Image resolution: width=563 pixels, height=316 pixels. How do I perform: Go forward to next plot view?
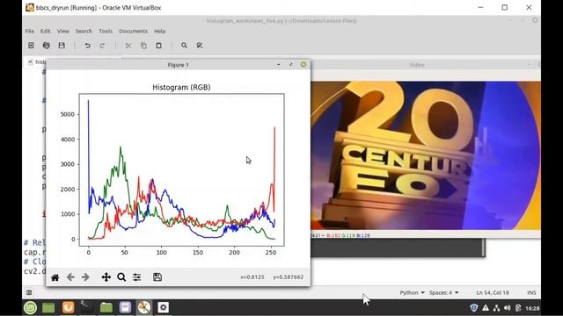click(x=85, y=277)
